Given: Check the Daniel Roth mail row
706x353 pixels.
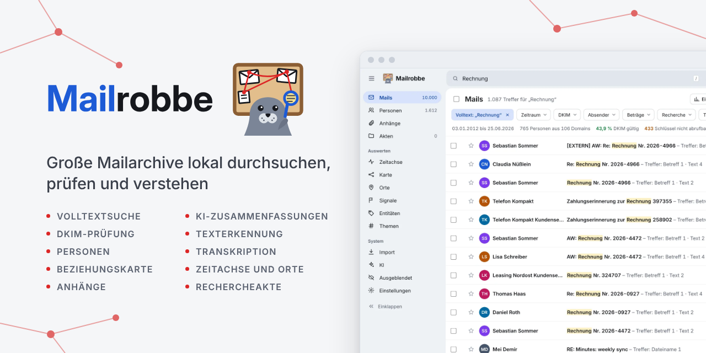Looking at the screenshot, I should [453, 312].
